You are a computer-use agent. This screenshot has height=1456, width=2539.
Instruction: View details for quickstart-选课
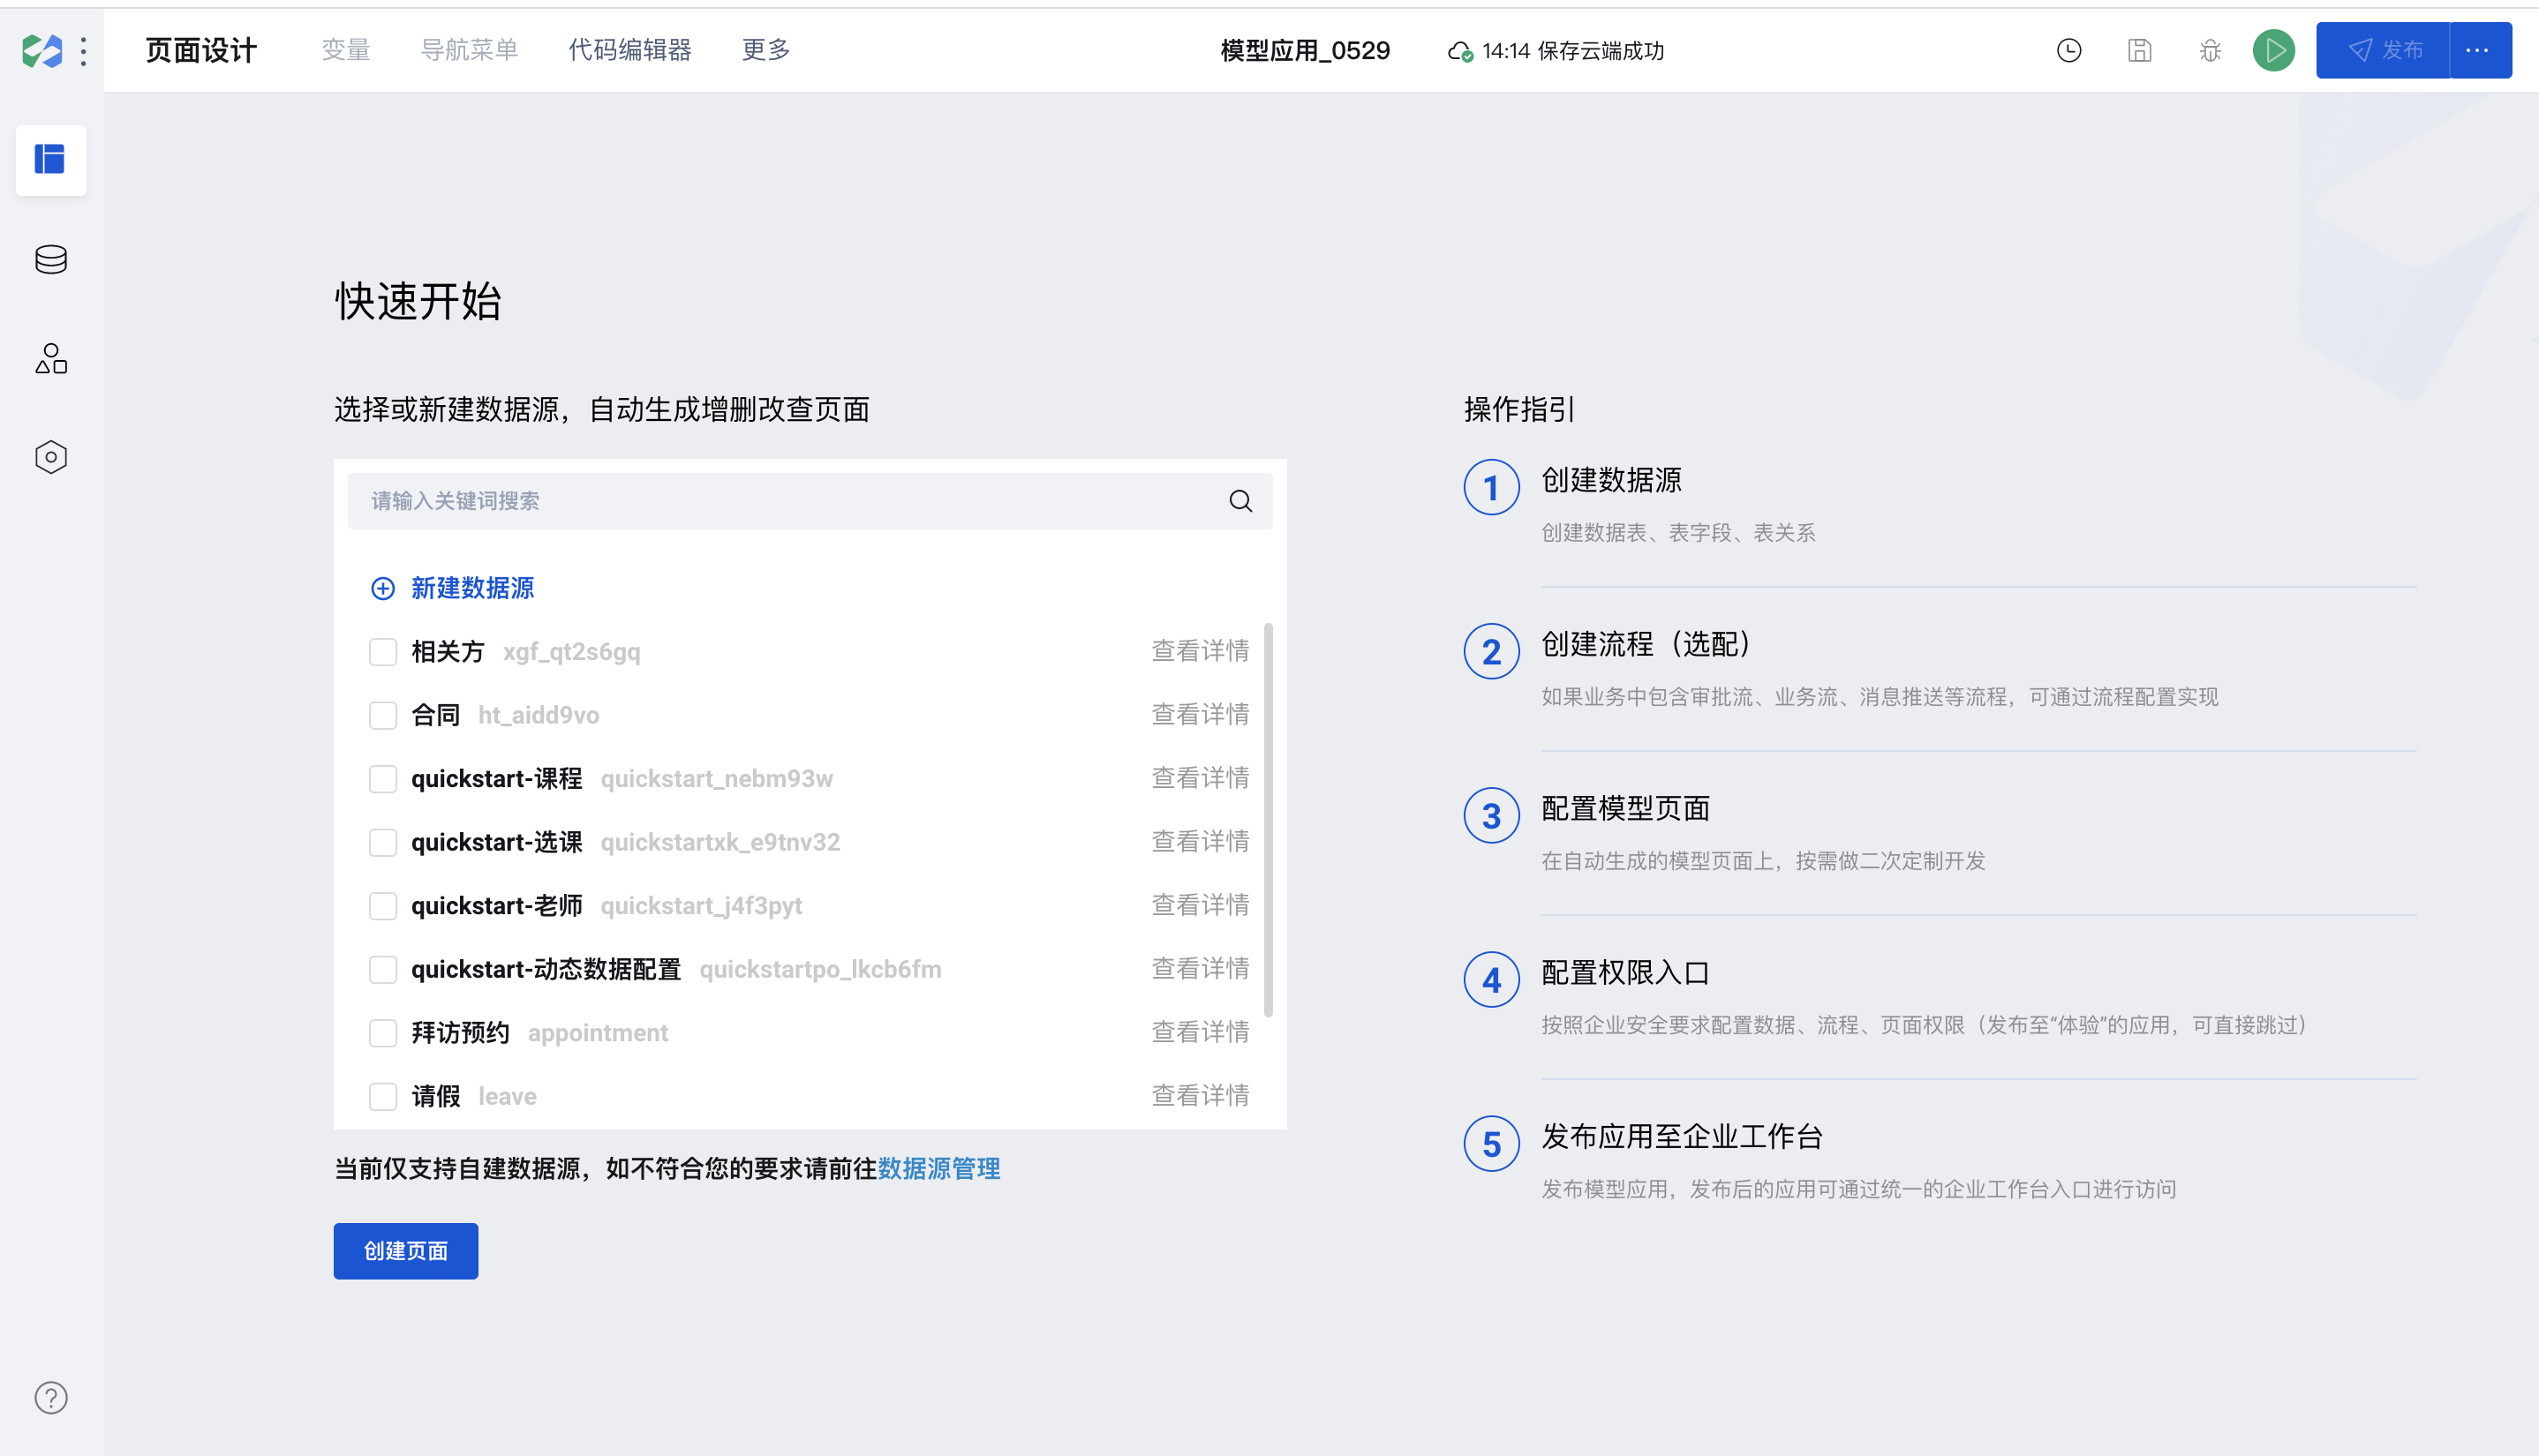click(1201, 841)
